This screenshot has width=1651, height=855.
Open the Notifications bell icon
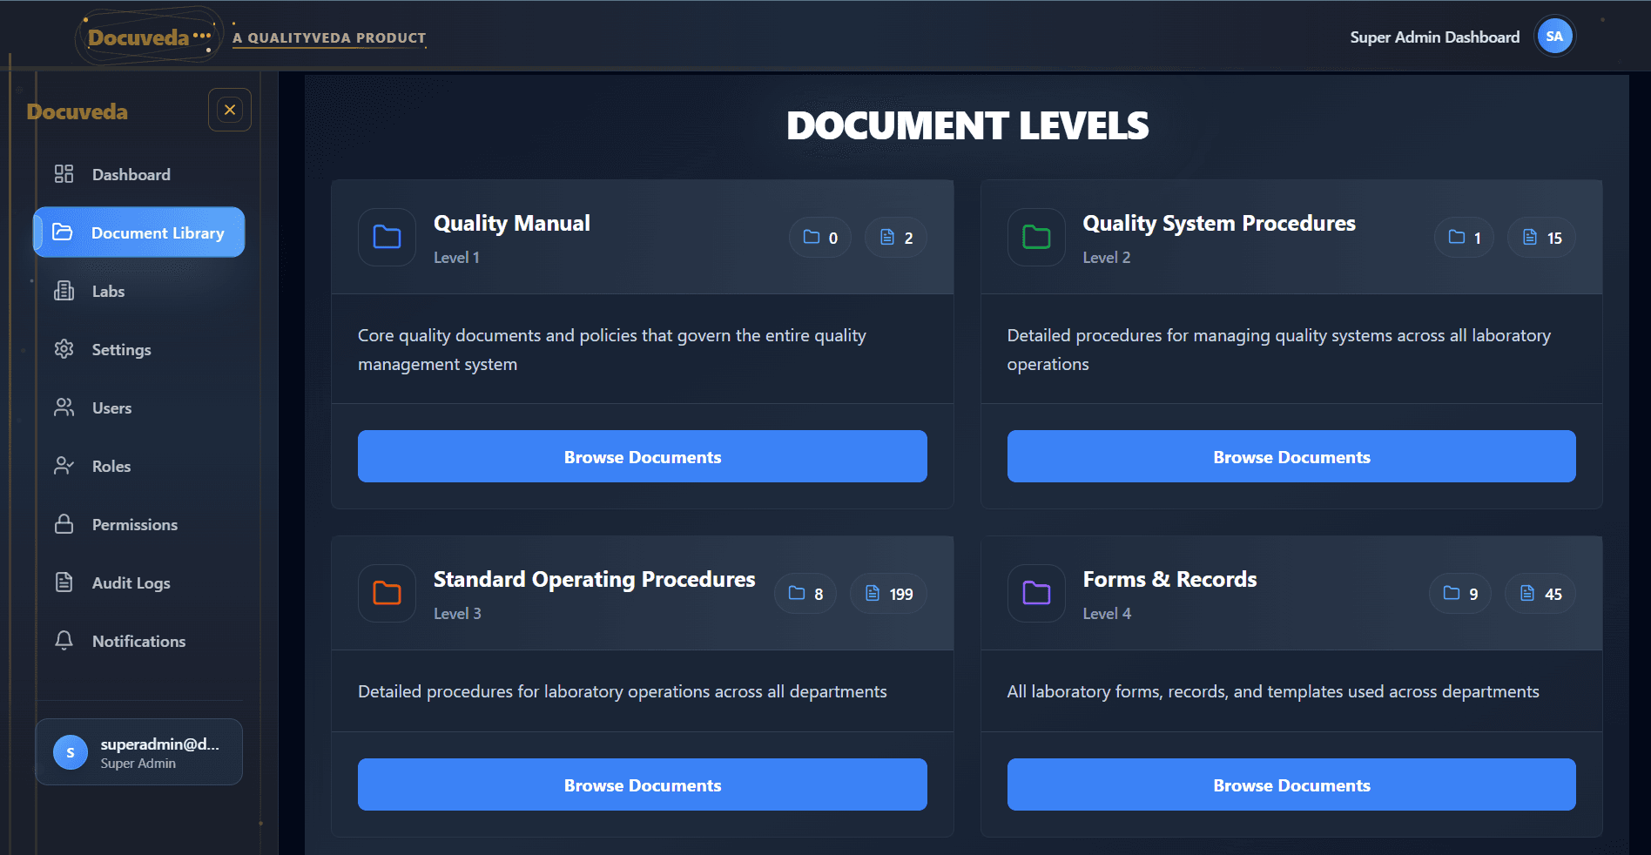point(64,641)
